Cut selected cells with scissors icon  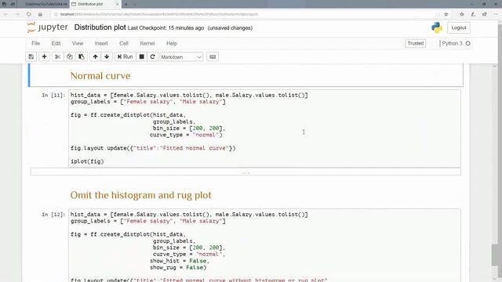[57, 56]
